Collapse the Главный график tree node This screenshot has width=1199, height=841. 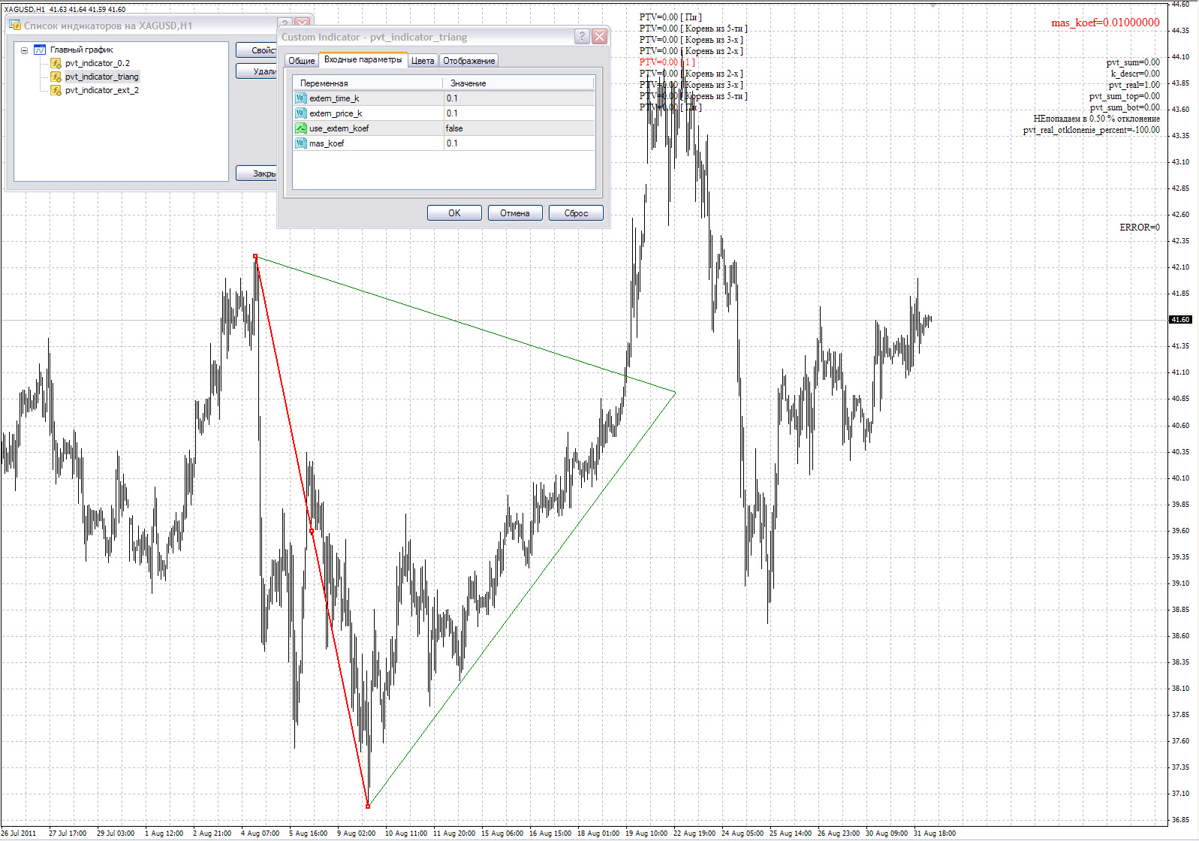pyautogui.click(x=24, y=50)
